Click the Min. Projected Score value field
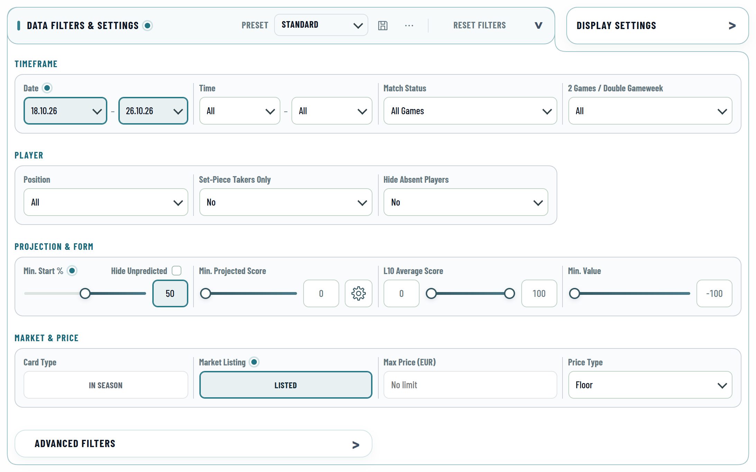 coord(321,293)
